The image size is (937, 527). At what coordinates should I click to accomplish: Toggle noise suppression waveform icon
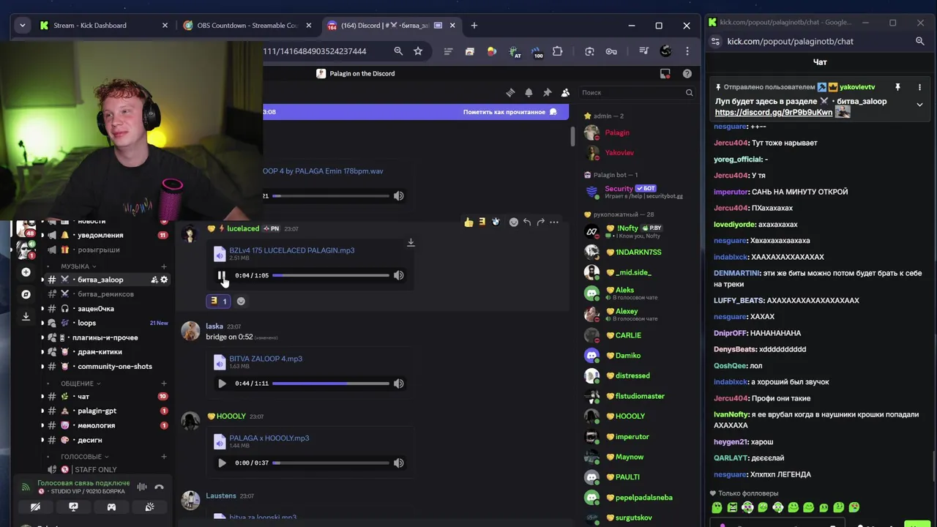[x=142, y=487]
